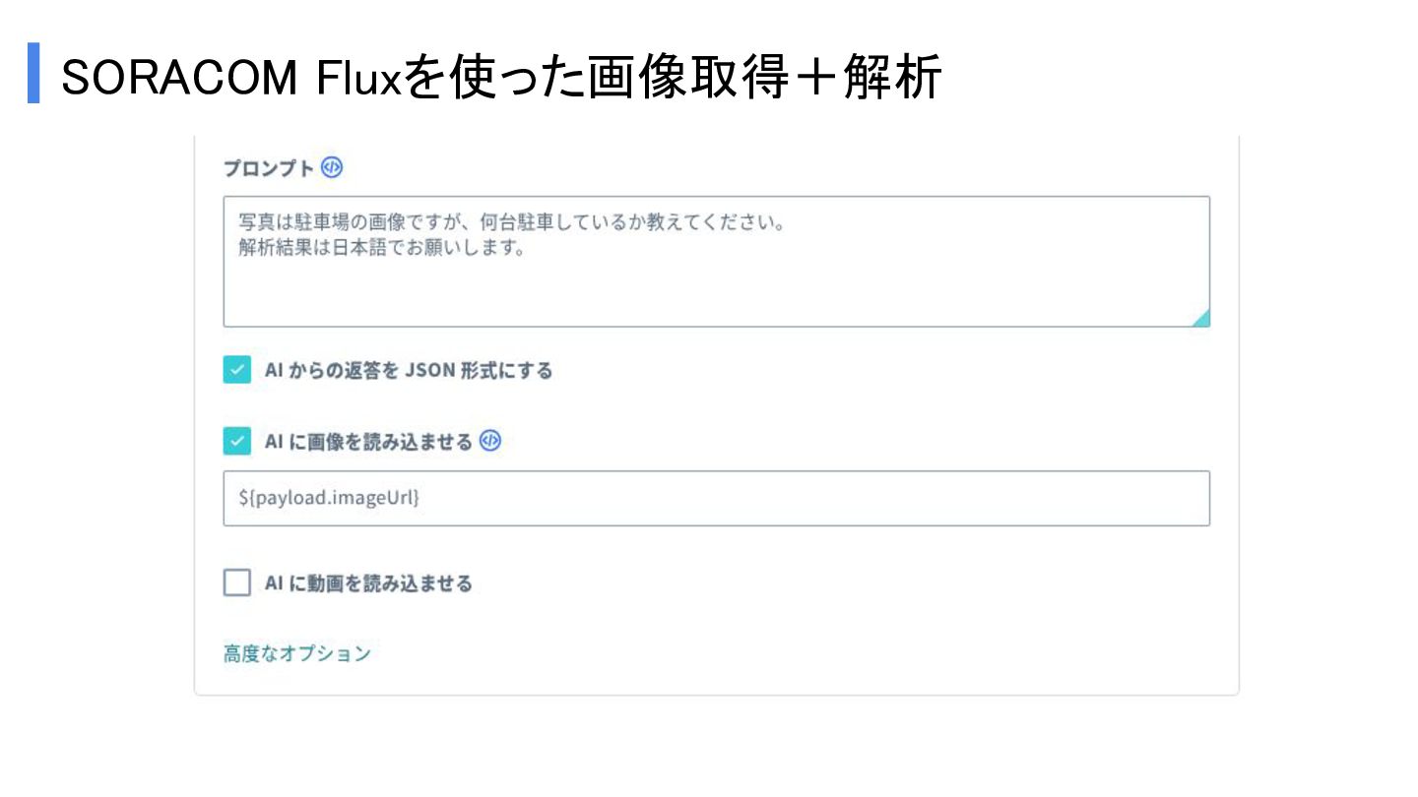This screenshot has width=1418, height=797.
Task: Click the プロンプト field label
Action: pos(268,169)
